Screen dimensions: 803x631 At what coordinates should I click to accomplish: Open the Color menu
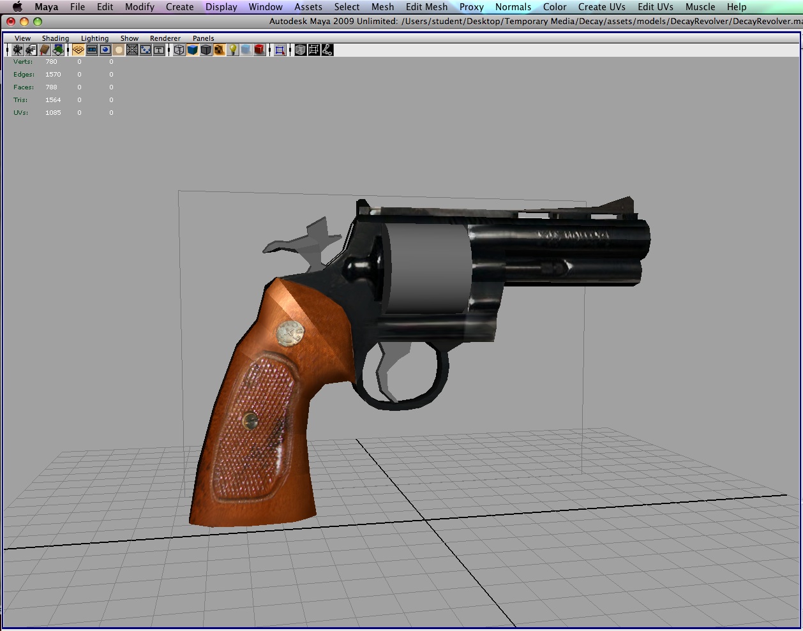pos(555,7)
